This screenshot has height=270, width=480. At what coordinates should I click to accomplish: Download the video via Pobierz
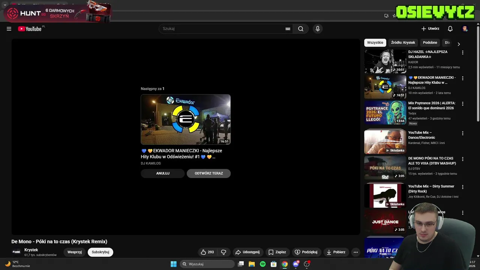[336, 252]
